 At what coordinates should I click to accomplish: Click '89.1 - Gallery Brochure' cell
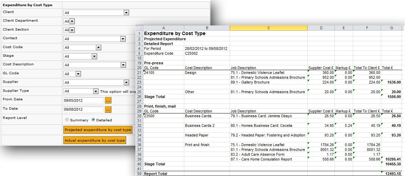[269, 82]
